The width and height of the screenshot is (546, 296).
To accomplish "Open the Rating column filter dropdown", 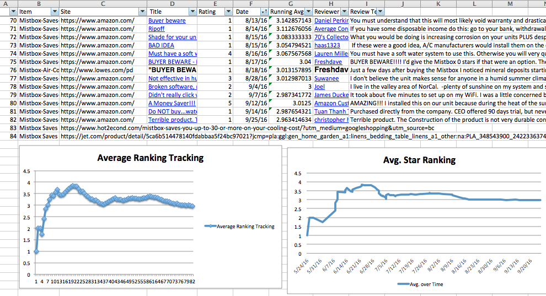I will click(x=228, y=12).
